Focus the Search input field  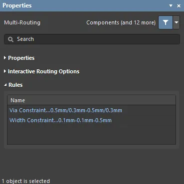pos(92,39)
